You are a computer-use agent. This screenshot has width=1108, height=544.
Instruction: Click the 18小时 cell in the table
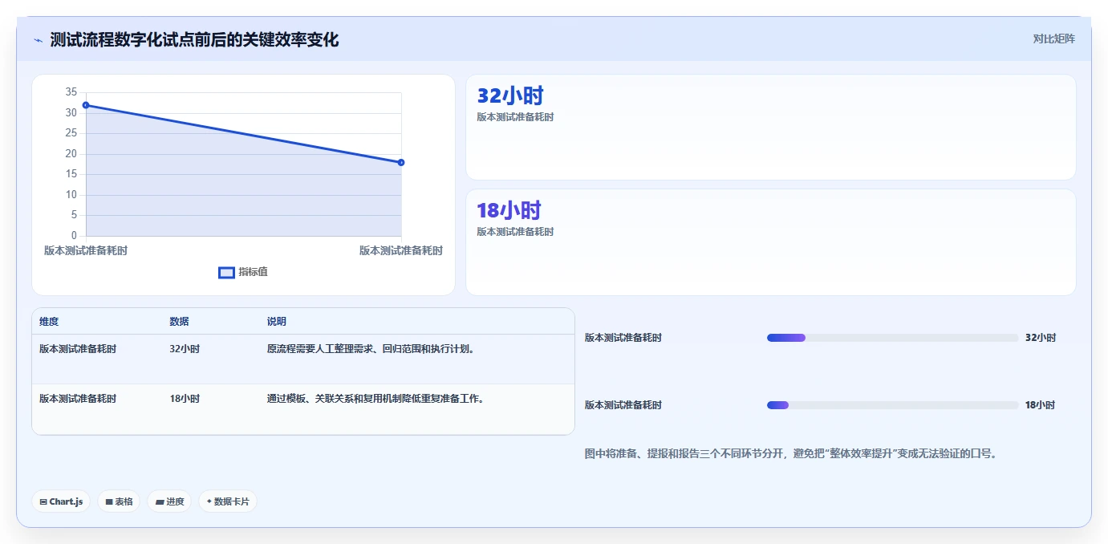(185, 399)
